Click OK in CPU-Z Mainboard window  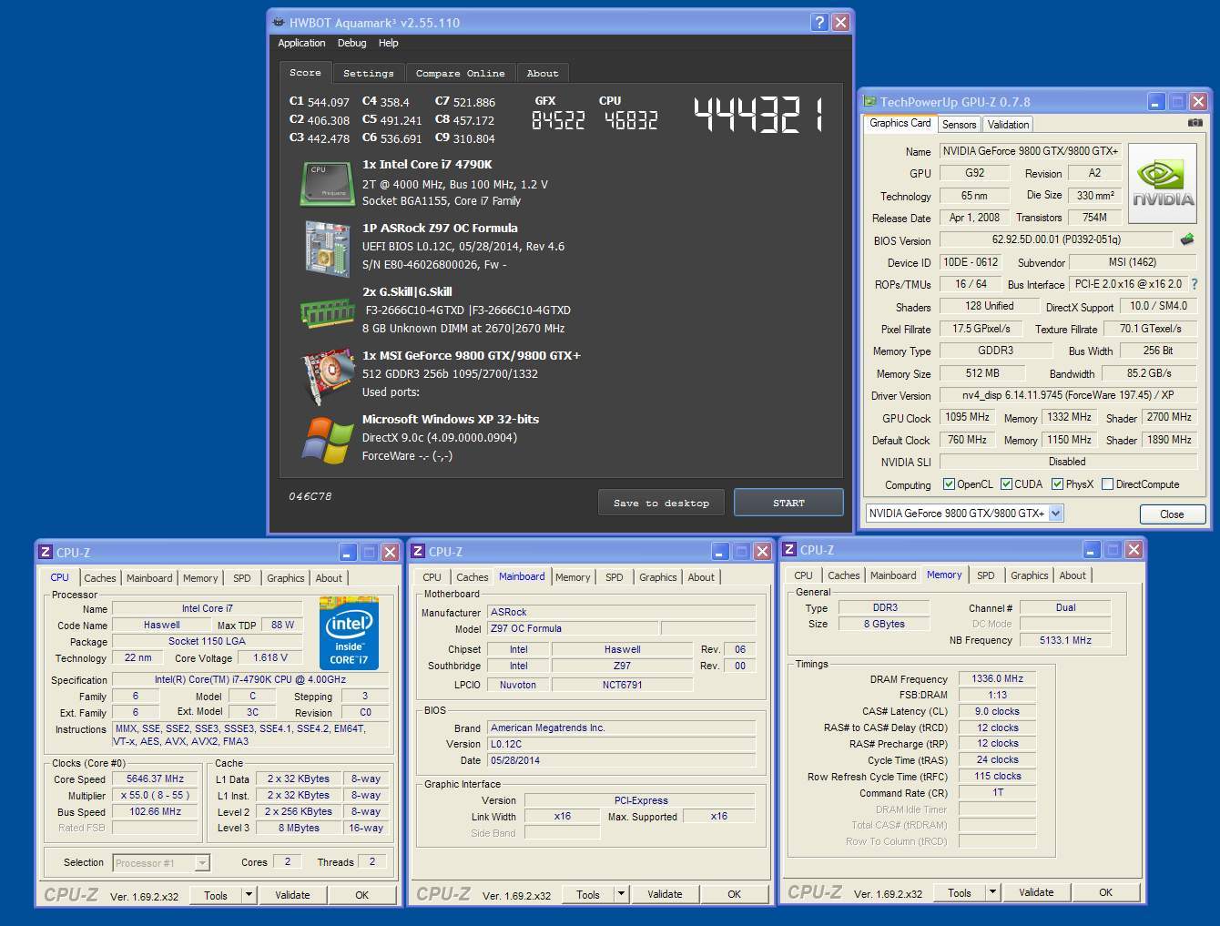[x=734, y=895]
